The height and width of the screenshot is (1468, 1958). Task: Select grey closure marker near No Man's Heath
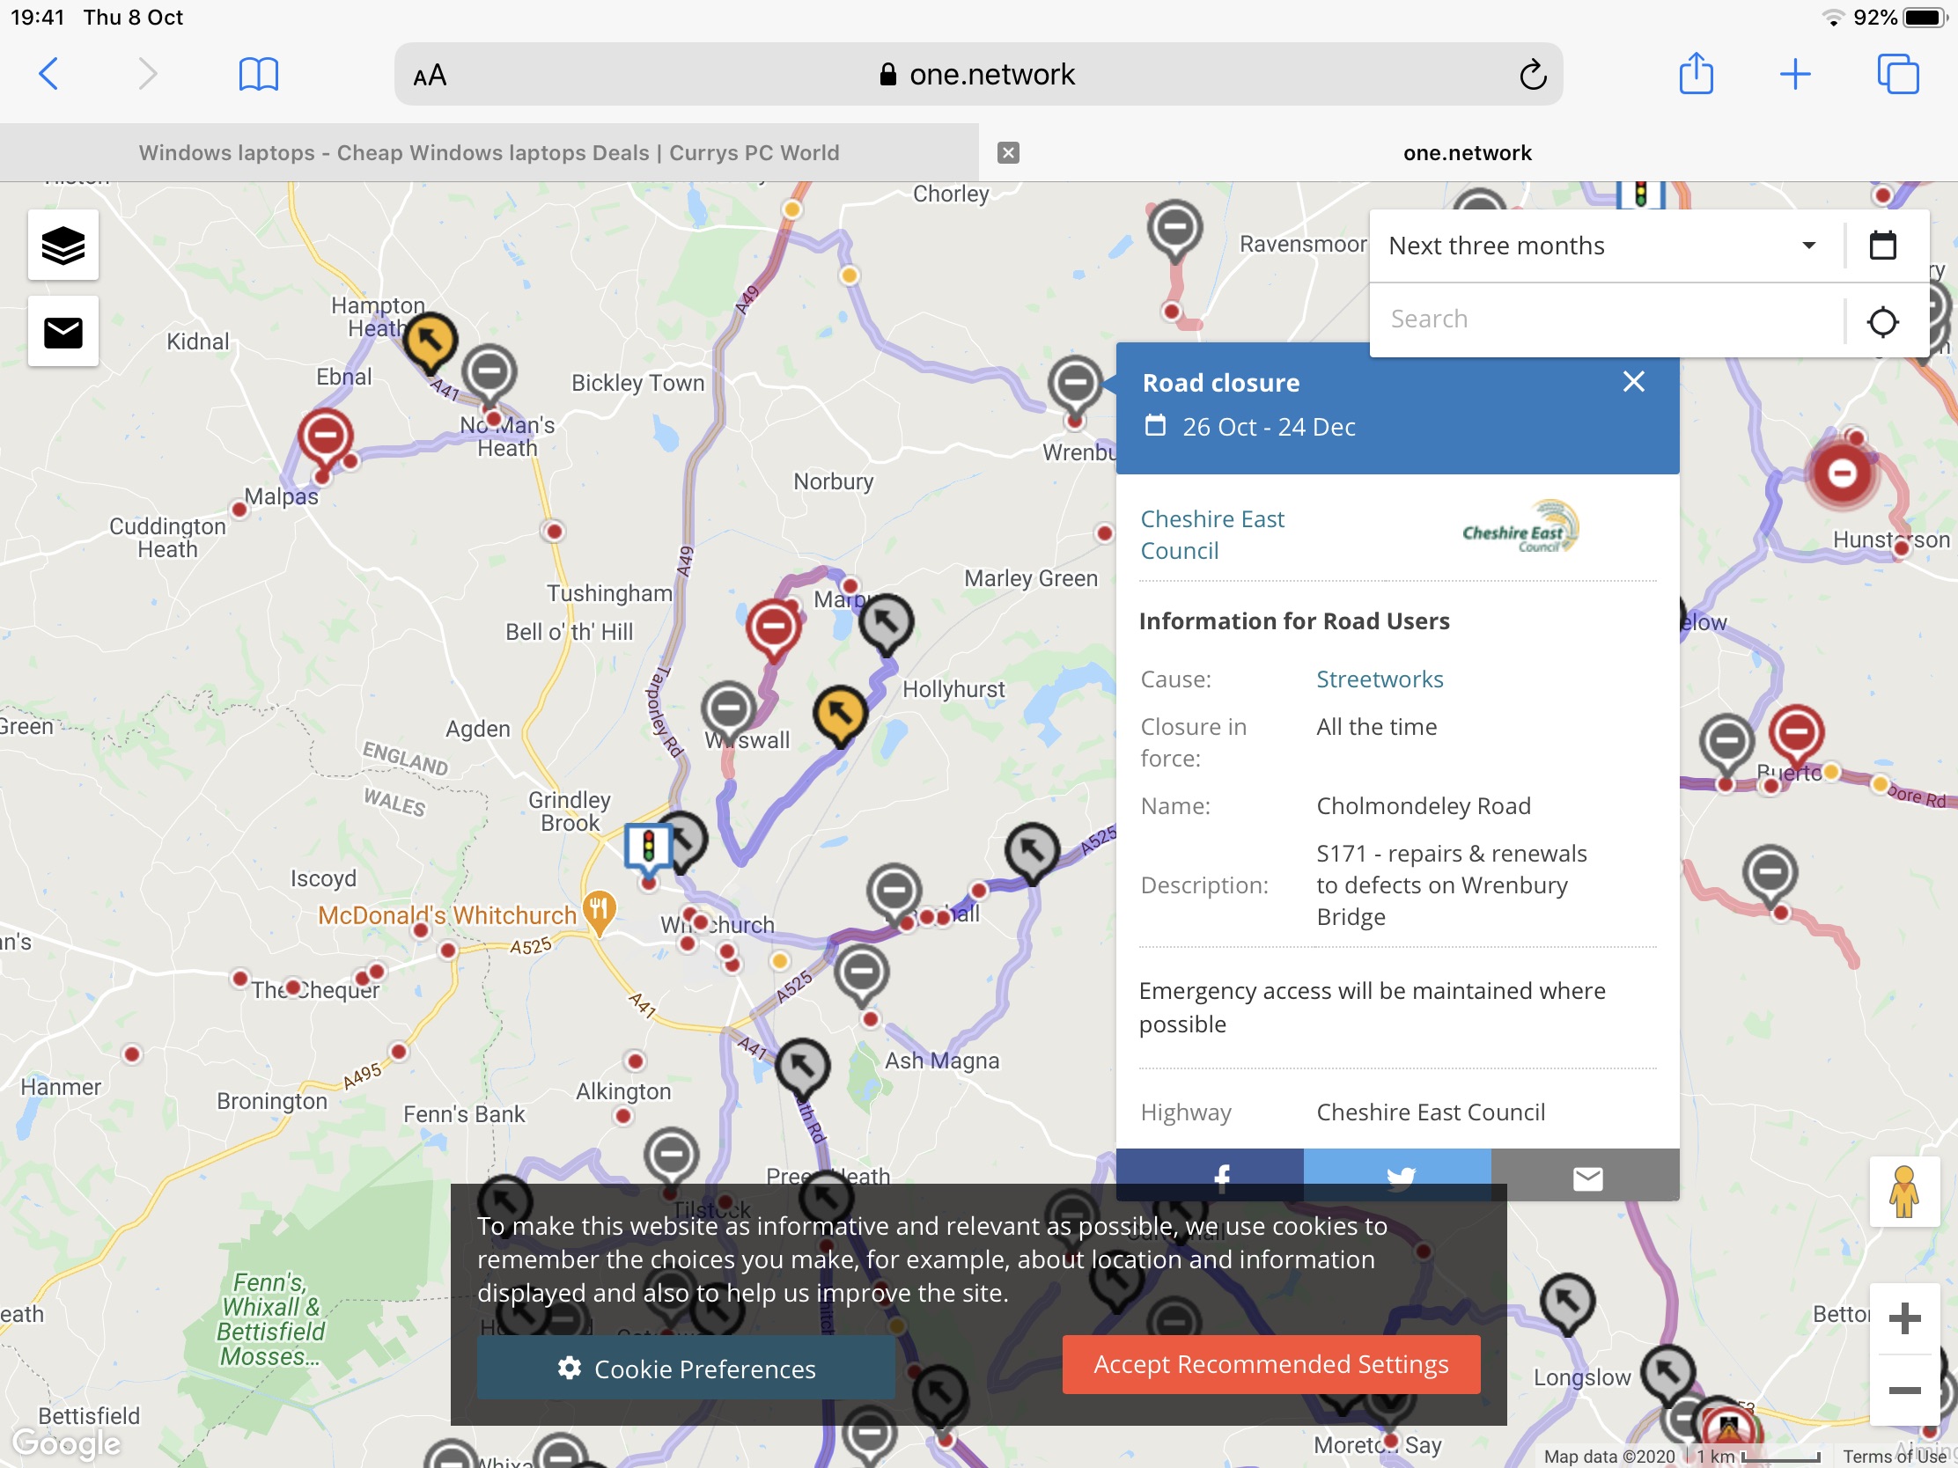489,373
